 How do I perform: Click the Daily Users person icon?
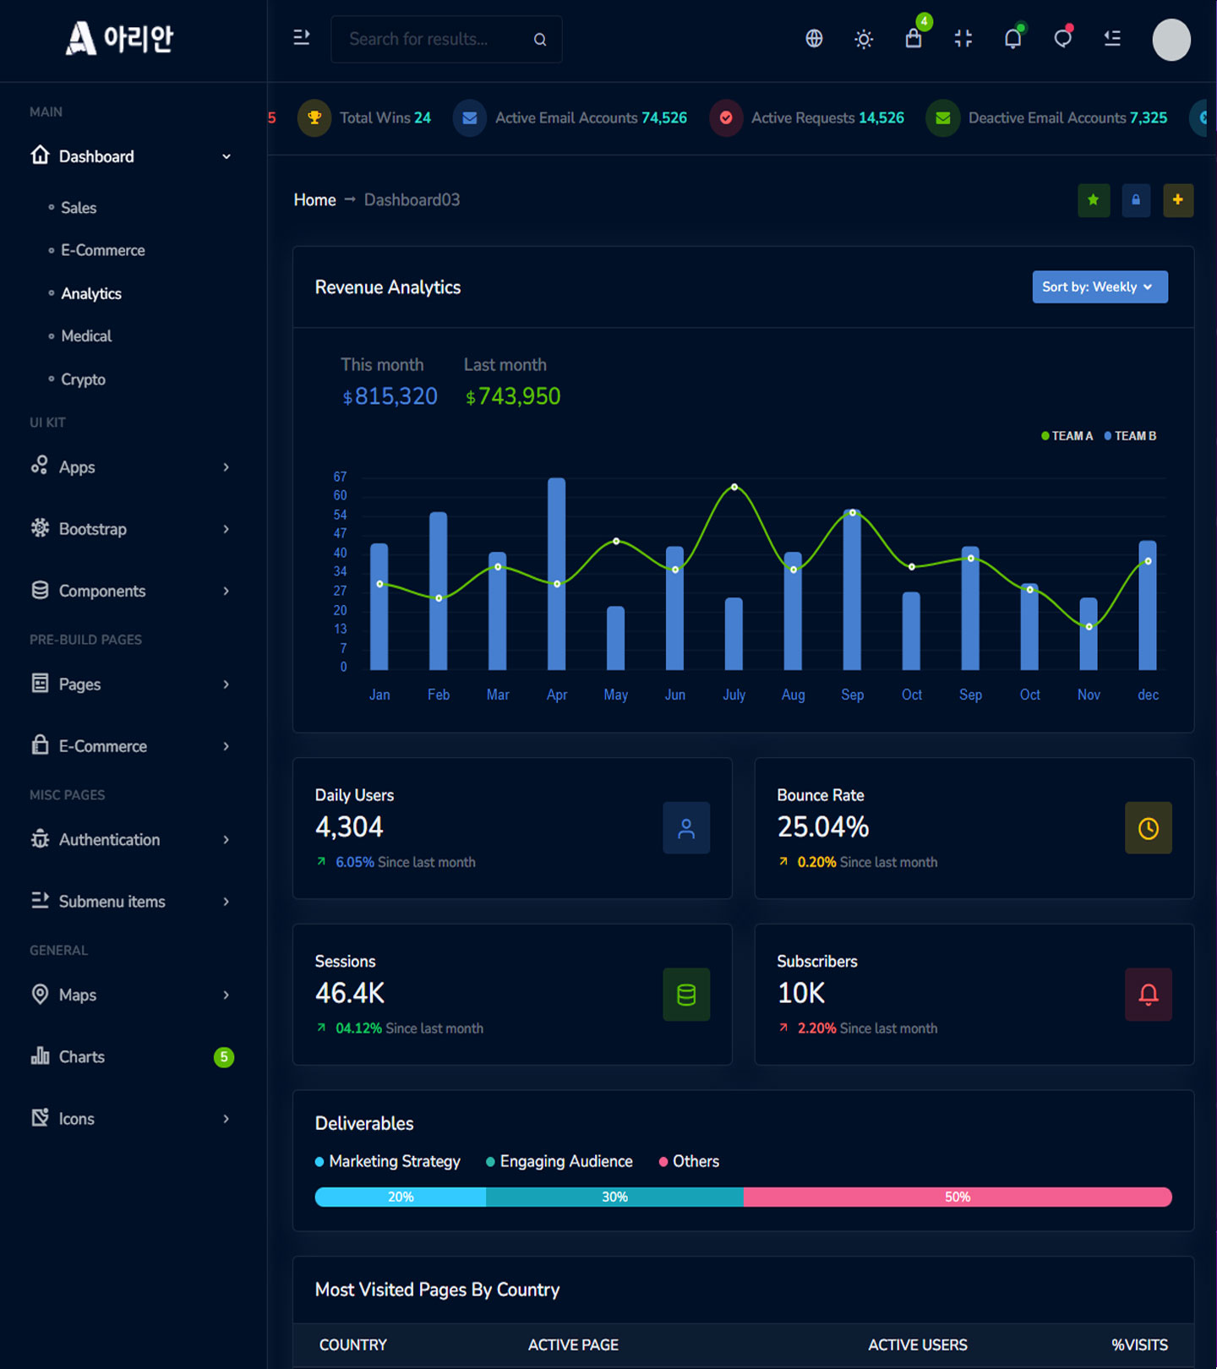click(686, 829)
